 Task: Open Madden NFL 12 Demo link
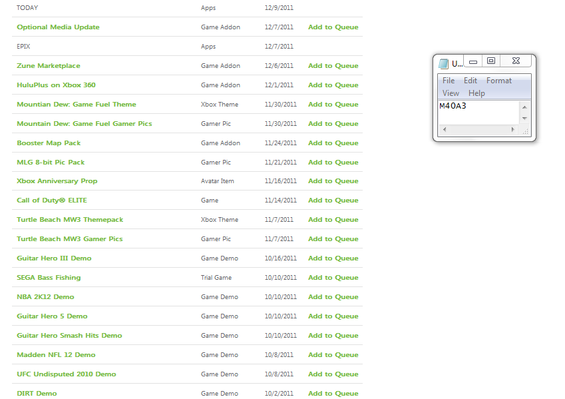(x=56, y=355)
